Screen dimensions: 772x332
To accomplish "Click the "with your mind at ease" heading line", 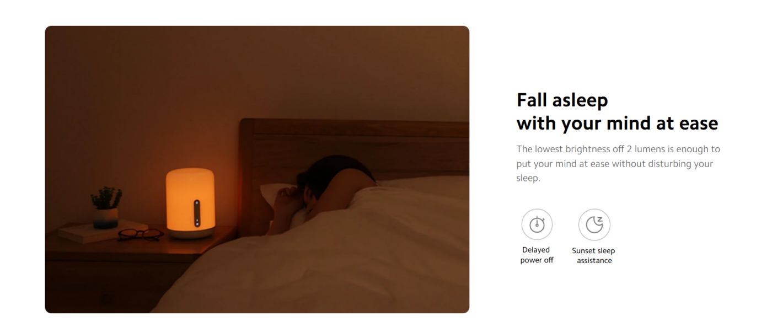I will [617, 123].
